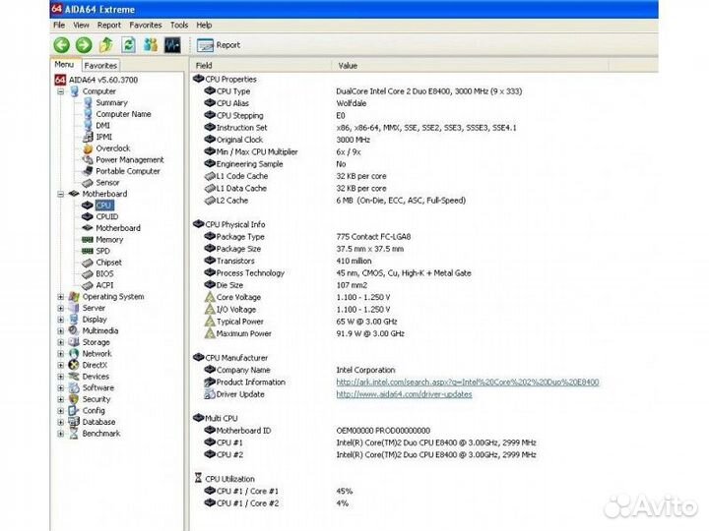Open the Sensor page
This screenshot has height=531, width=709.
(x=107, y=183)
